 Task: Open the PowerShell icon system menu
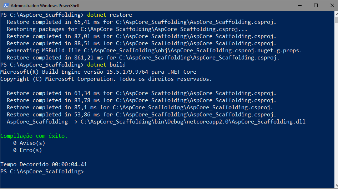6,5
